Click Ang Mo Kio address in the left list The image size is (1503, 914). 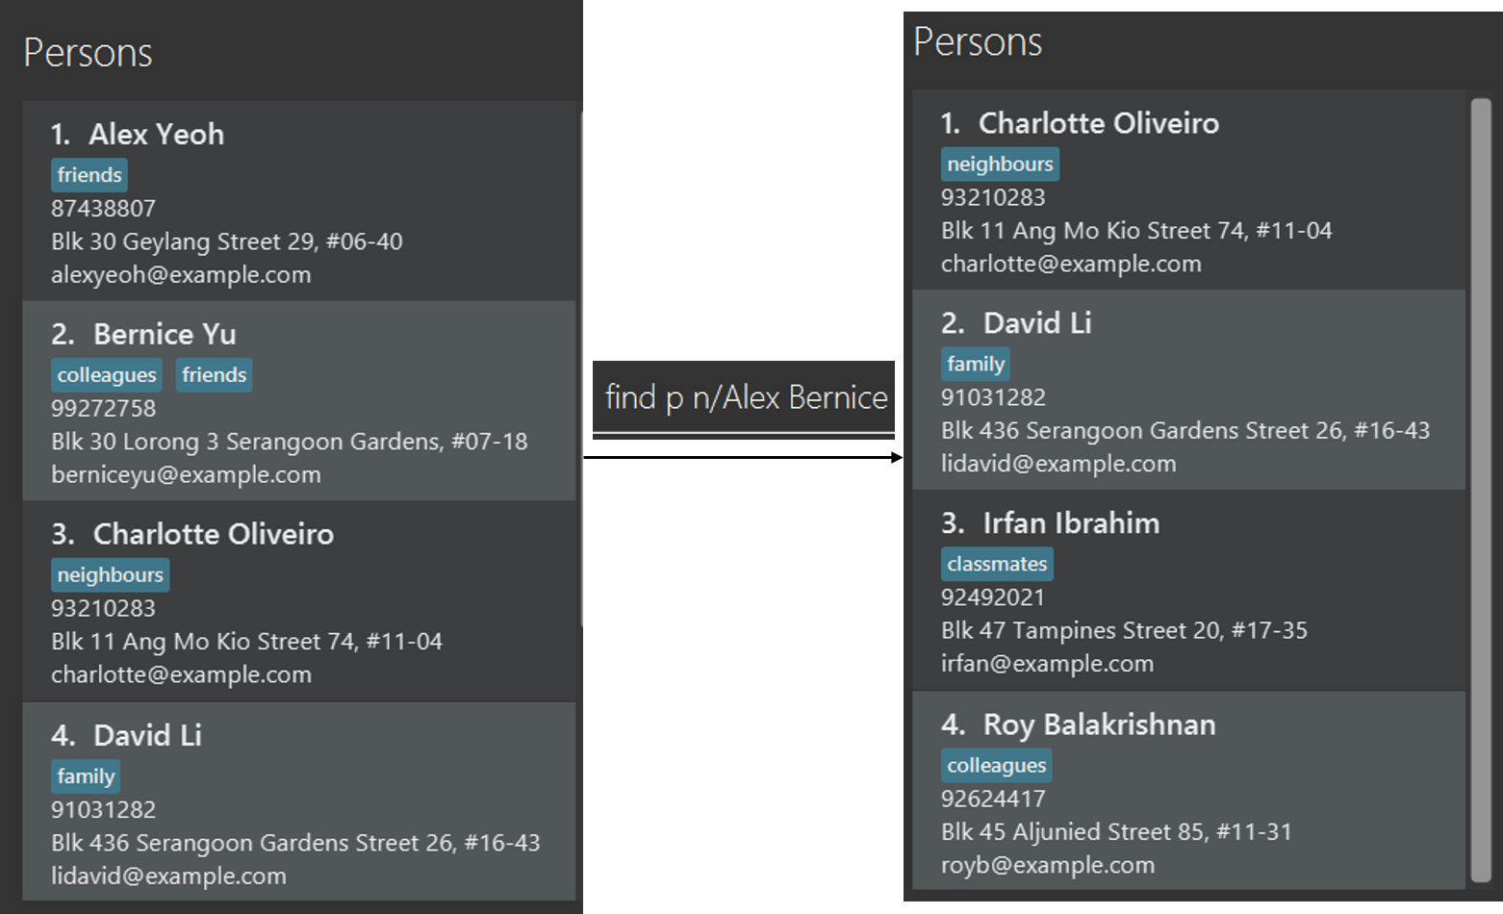click(246, 642)
